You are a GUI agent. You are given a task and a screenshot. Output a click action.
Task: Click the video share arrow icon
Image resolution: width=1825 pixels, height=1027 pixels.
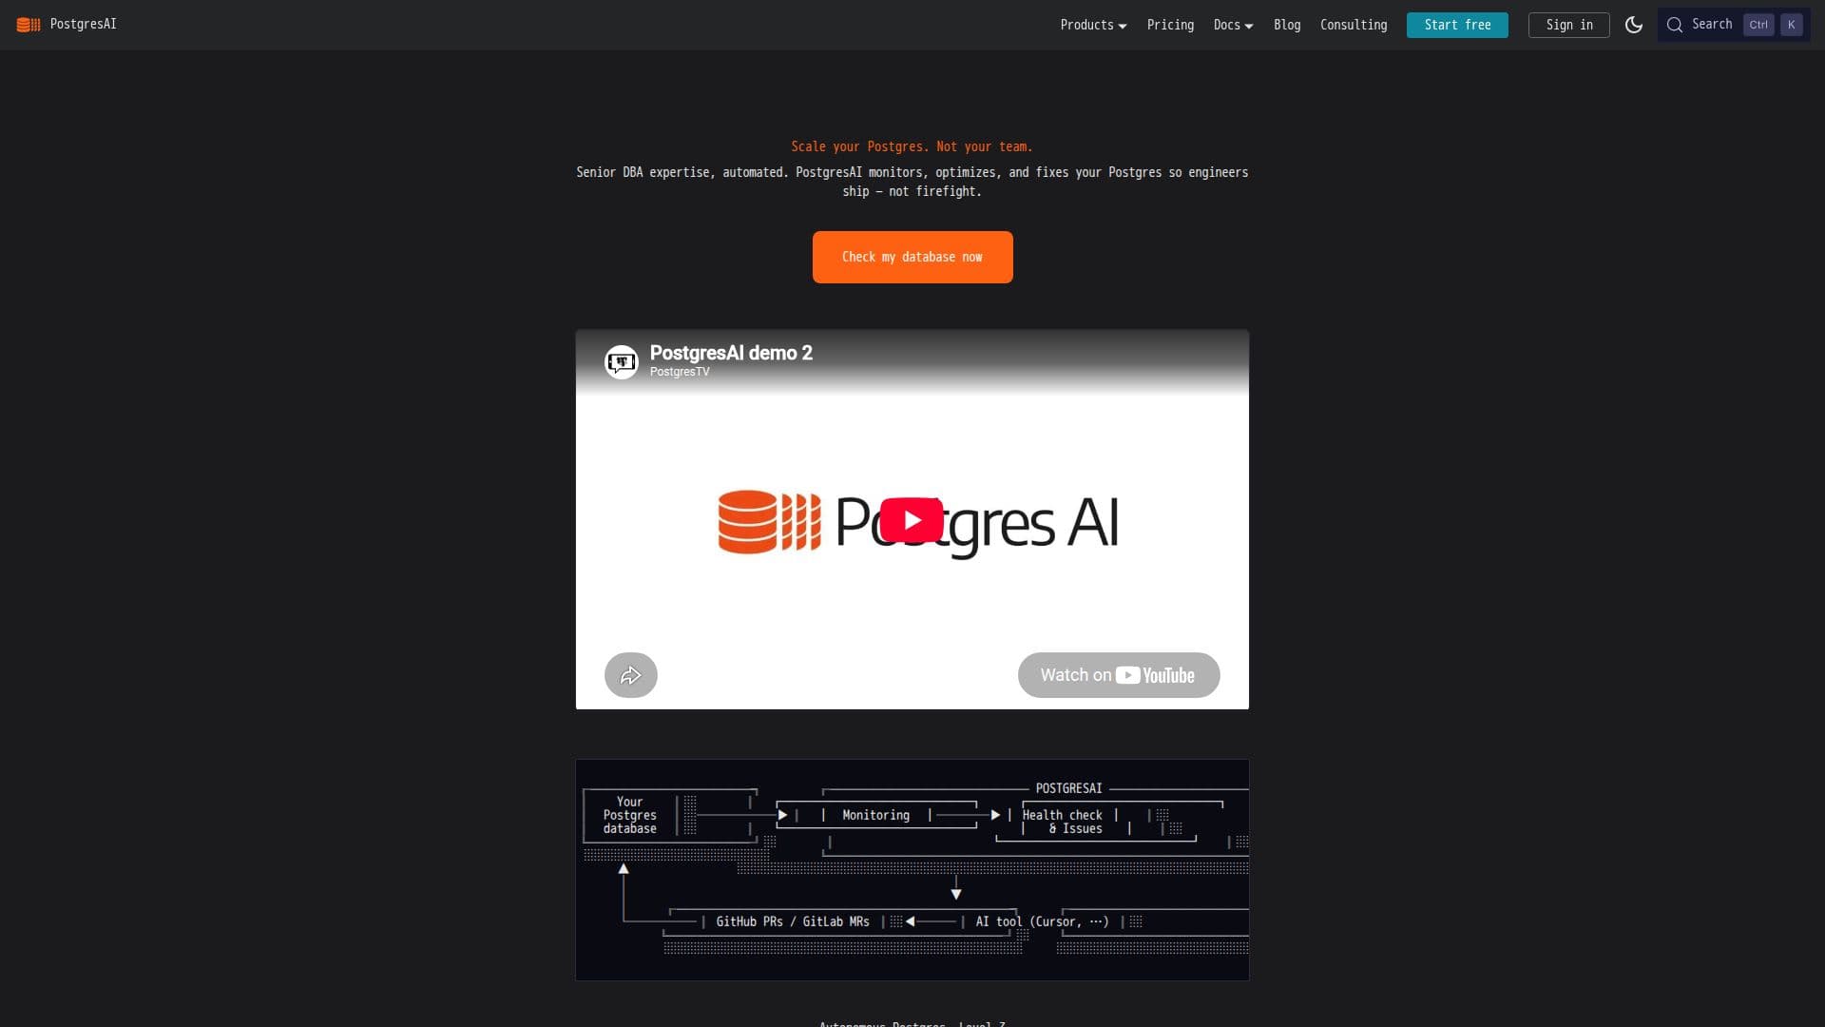pyautogui.click(x=631, y=675)
